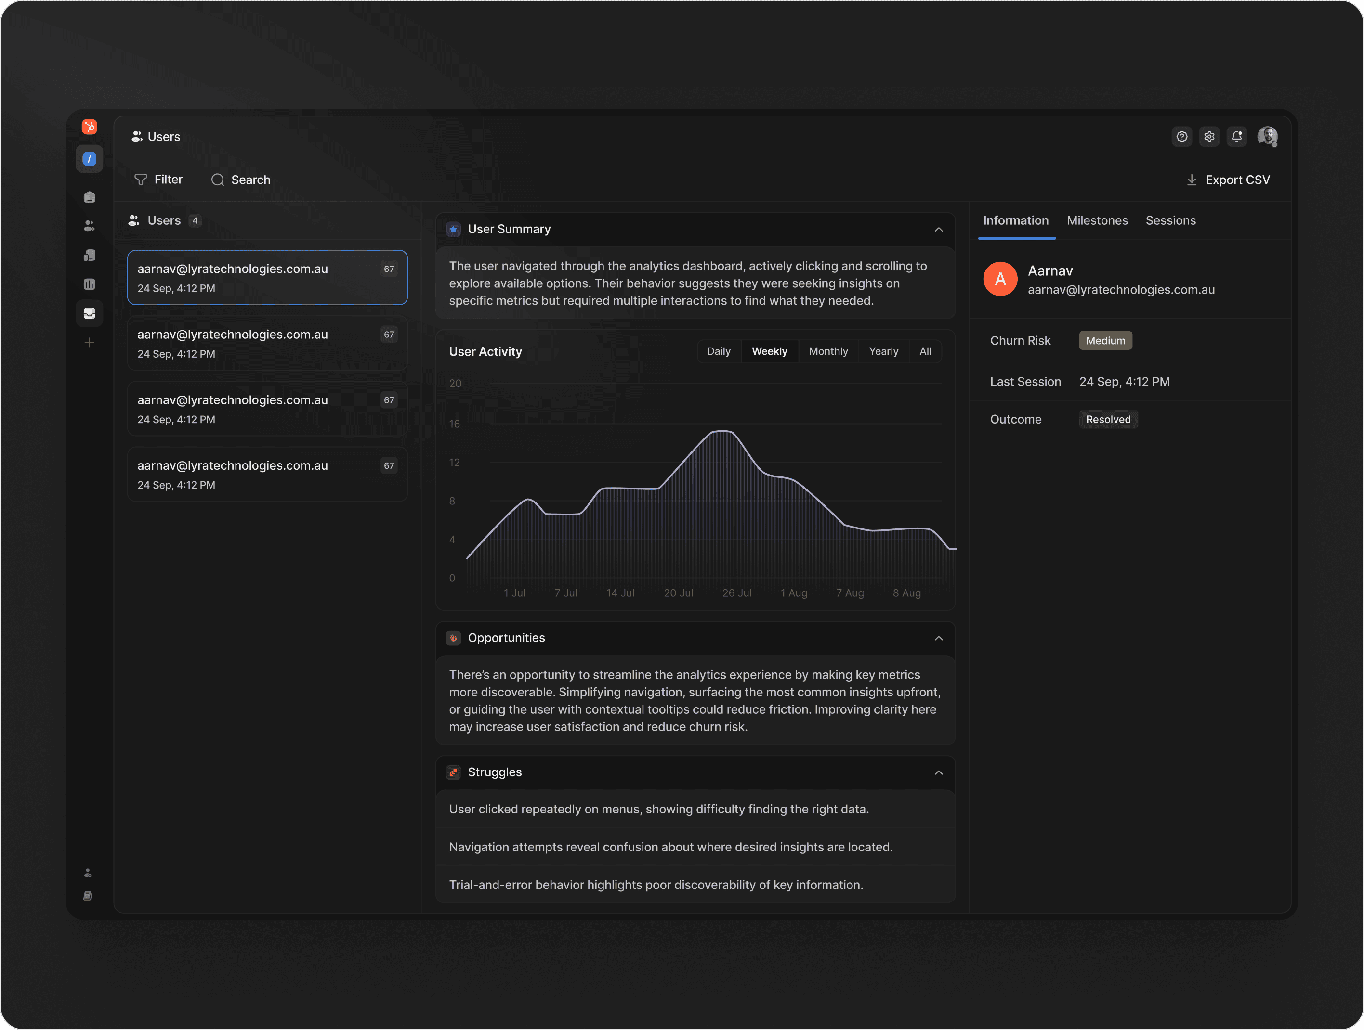Click the Filter button
Image resolution: width=1364 pixels, height=1030 pixels.
pyautogui.click(x=158, y=180)
